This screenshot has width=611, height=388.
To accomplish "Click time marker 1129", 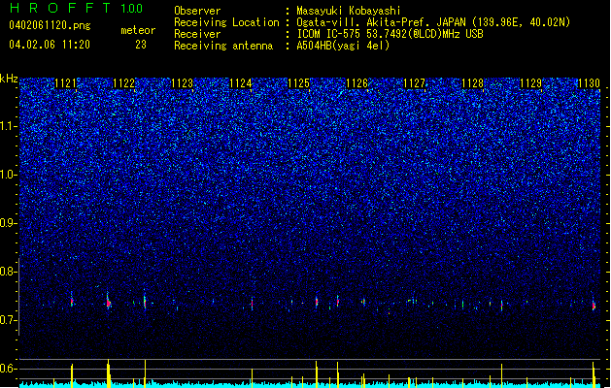I will pos(530,83).
